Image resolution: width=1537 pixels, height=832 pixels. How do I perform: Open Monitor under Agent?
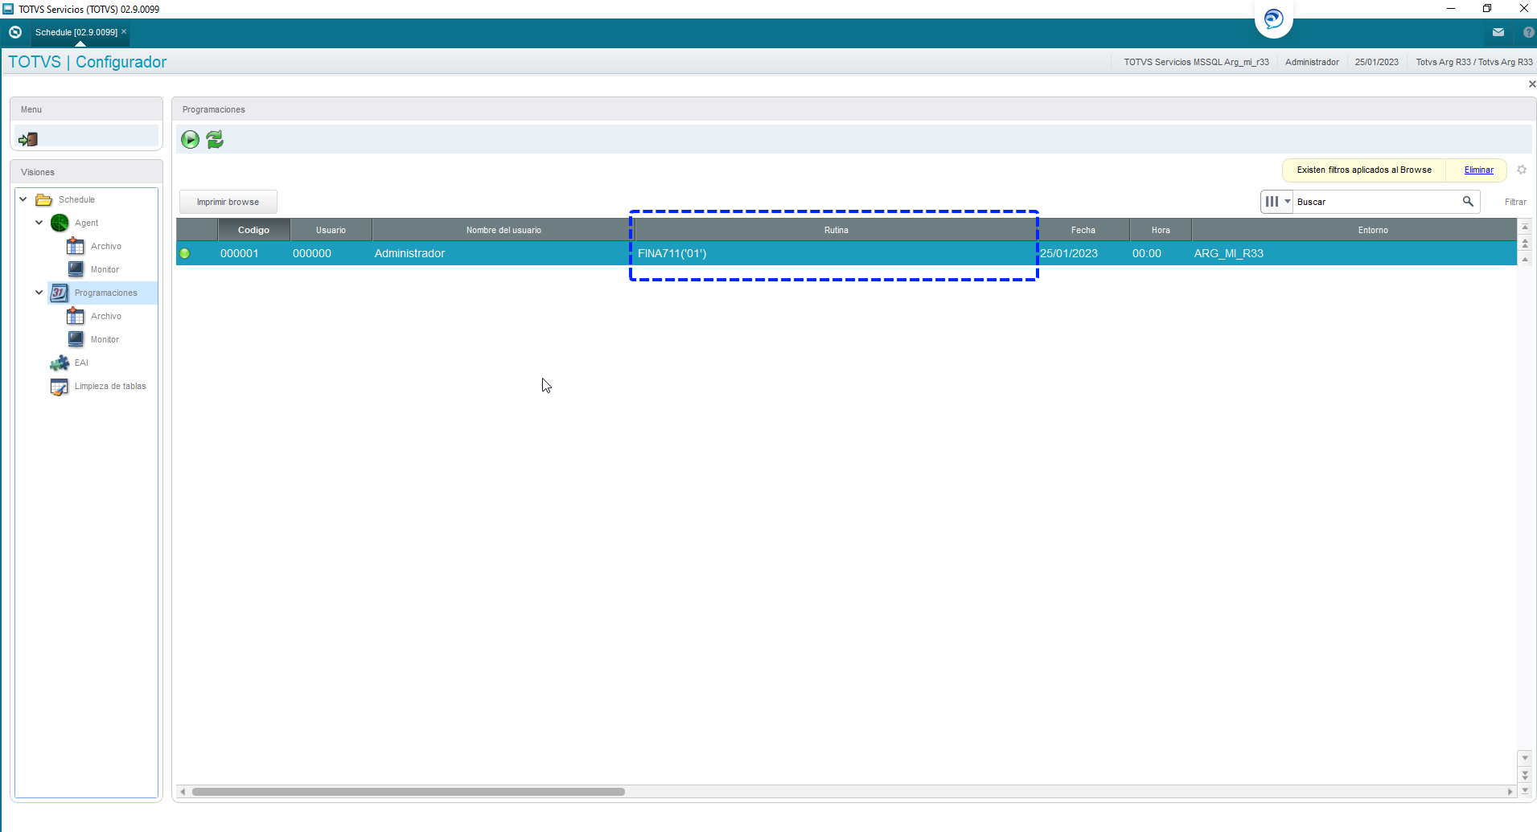[x=105, y=269]
